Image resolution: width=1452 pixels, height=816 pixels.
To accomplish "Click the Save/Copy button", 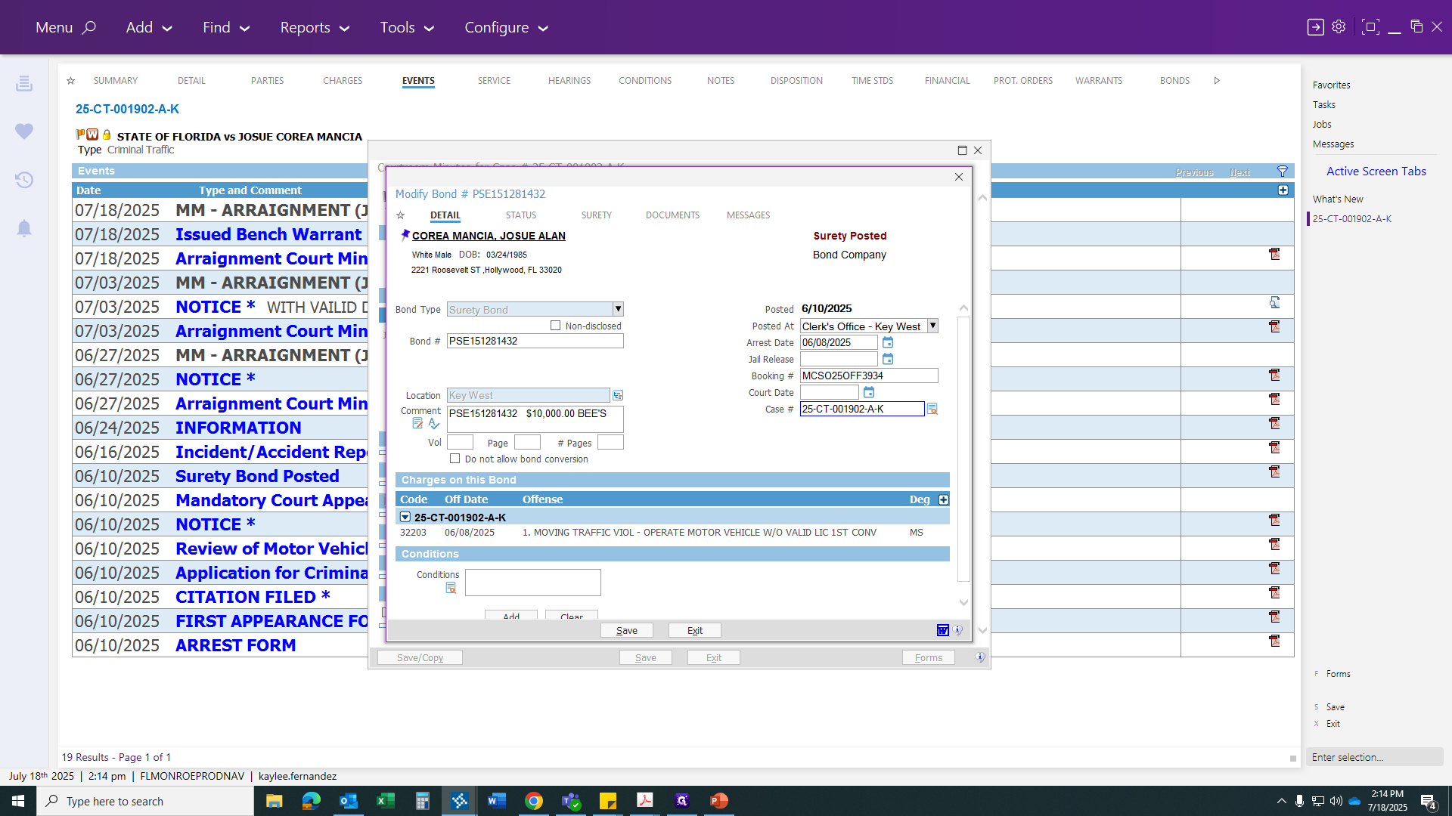I will pyautogui.click(x=420, y=657).
